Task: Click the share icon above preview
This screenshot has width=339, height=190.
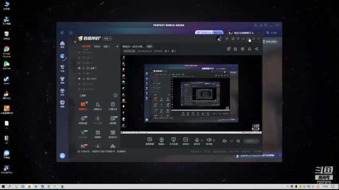Action: click(256, 49)
